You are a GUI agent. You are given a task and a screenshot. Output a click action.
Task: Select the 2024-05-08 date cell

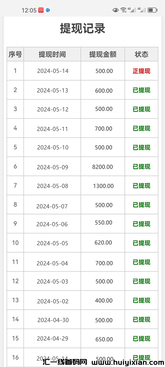tap(53, 186)
